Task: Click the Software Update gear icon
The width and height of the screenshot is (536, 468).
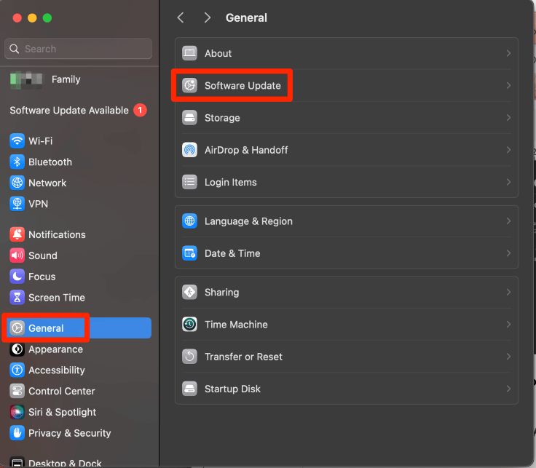Action: (189, 85)
